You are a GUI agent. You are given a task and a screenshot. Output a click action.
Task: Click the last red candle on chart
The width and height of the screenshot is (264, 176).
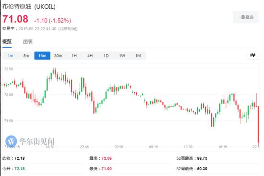[258, 125]
